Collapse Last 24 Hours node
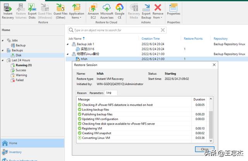Image resolution: width=248 pixels, height=161 pixels. tap(3, 60)
